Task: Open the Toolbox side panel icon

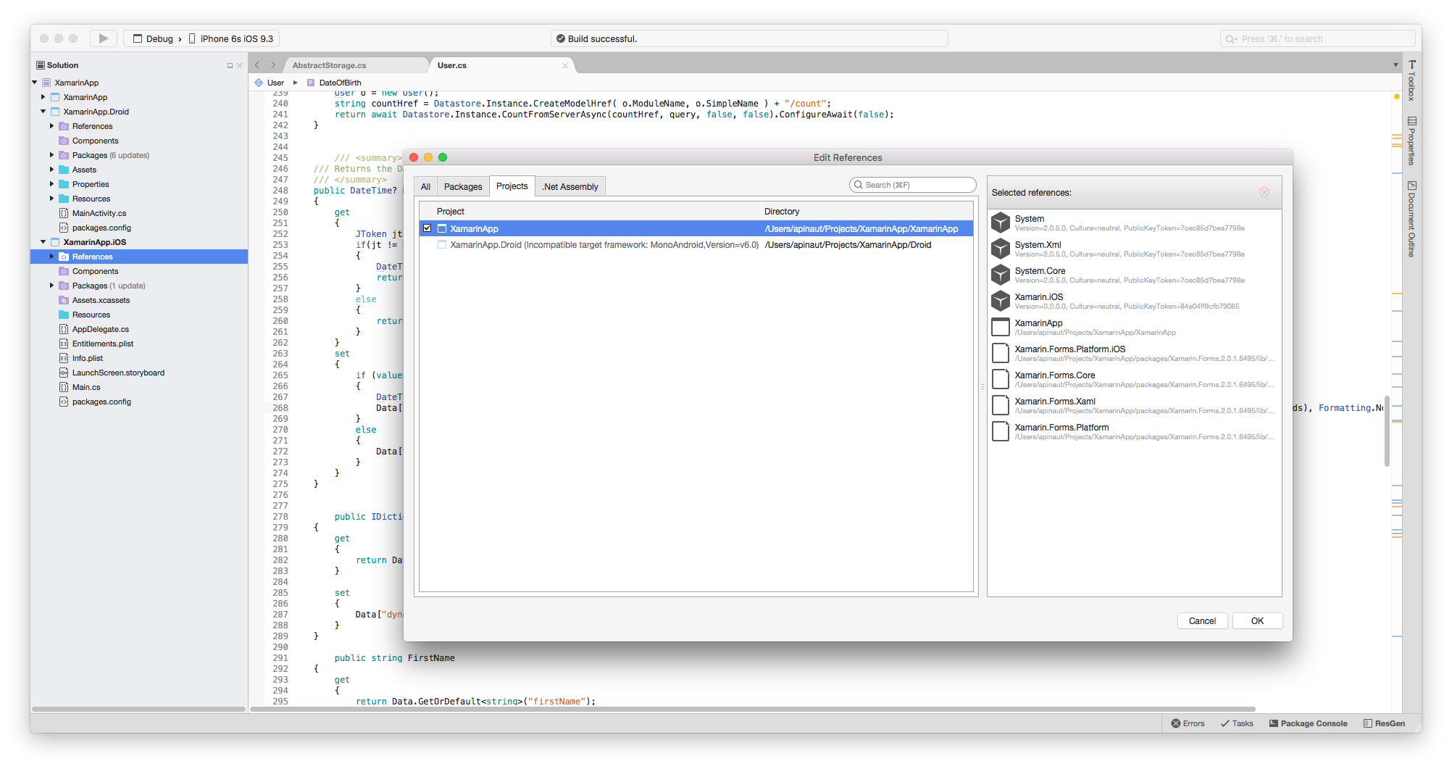Action: [x=1411, y=80]
